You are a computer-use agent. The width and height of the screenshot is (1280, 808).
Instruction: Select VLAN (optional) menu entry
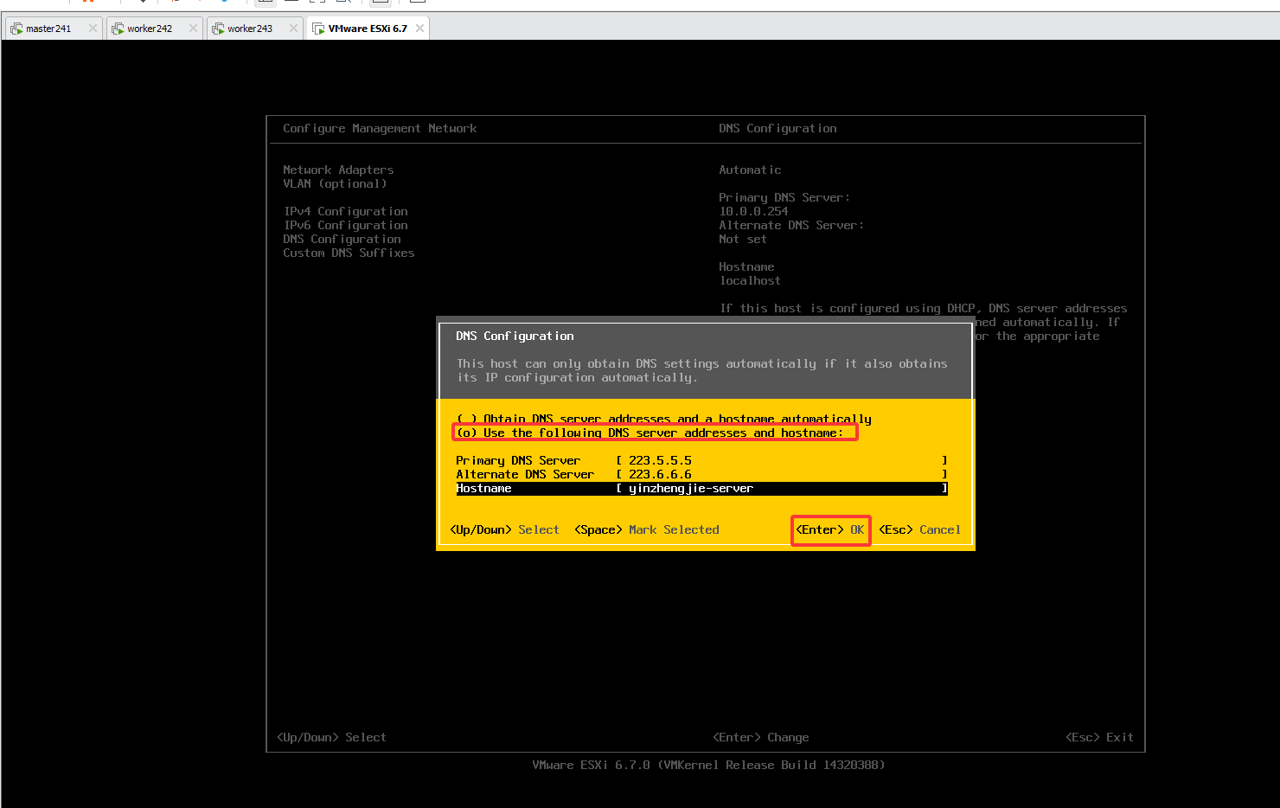click(335, 183)
